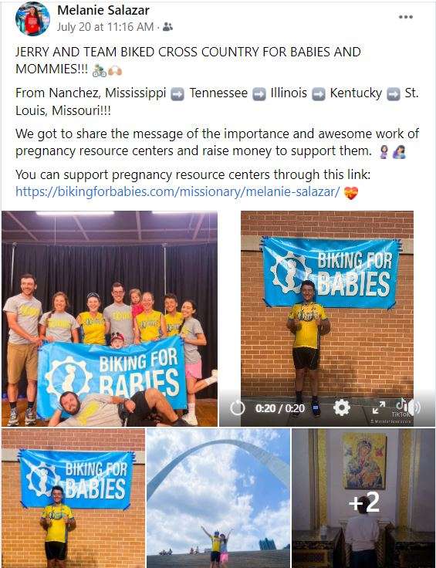
Task: Expand video to fullscreen
Action: coord(379,408)
